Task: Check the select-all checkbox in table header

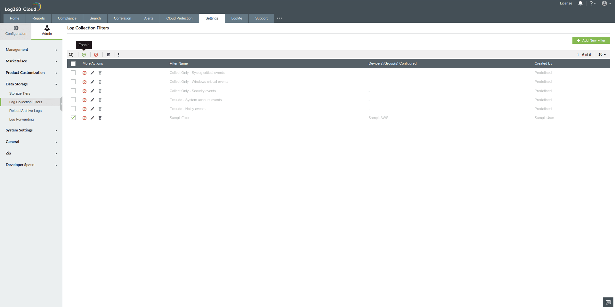Action: coord(73,64)
